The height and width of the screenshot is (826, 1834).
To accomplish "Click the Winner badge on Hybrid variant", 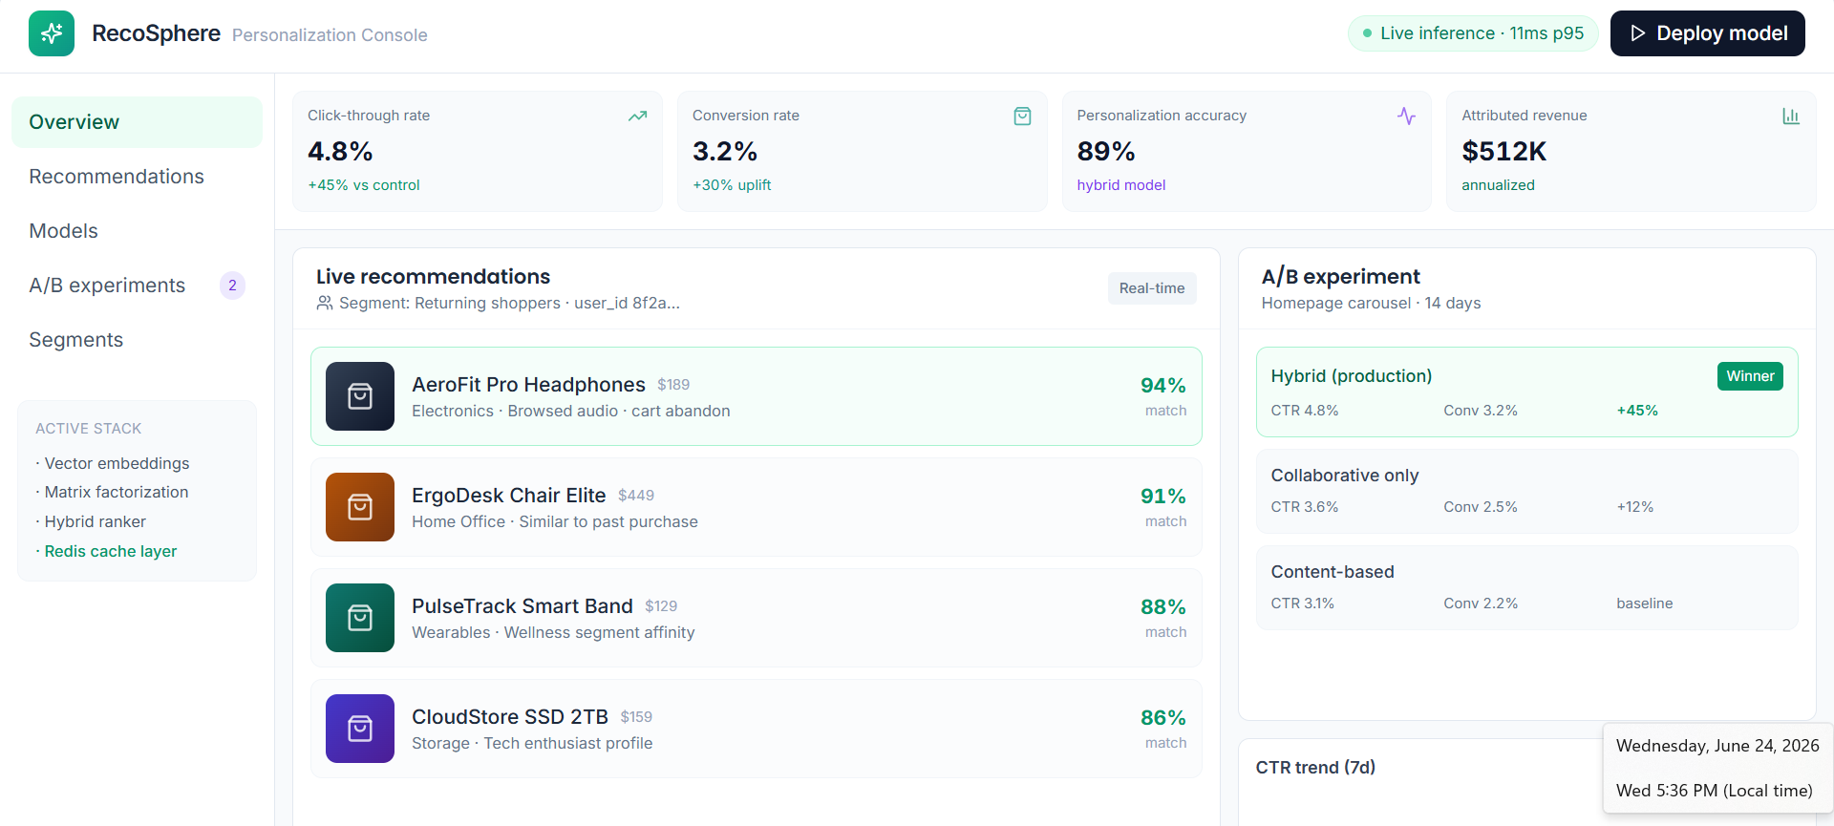I will point(1750,376).
